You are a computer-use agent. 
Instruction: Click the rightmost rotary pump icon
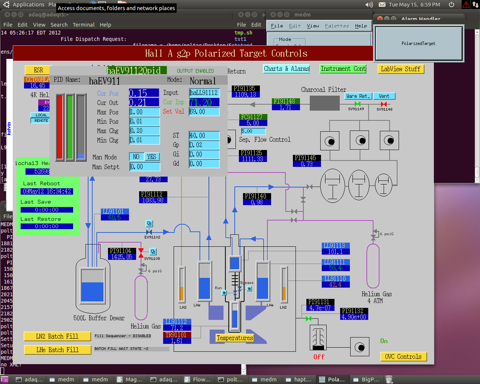point(389,140)
